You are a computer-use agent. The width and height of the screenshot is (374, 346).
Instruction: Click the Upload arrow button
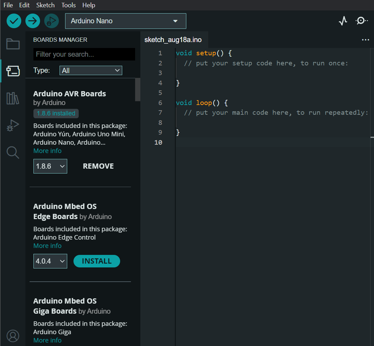tap(33, 21)
